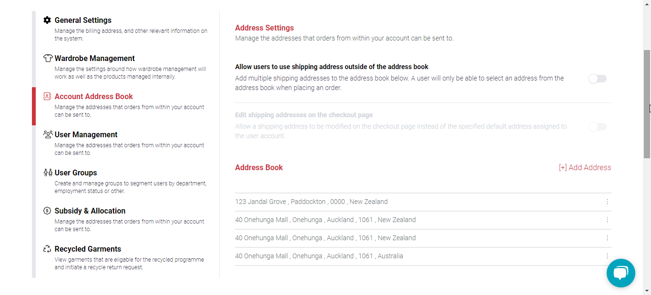Image resolution: width=651 pixels, height=295 pixels.
Task: Click the Add Address link
Action: click(585, 168)
